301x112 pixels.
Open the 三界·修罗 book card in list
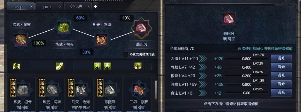139,89
